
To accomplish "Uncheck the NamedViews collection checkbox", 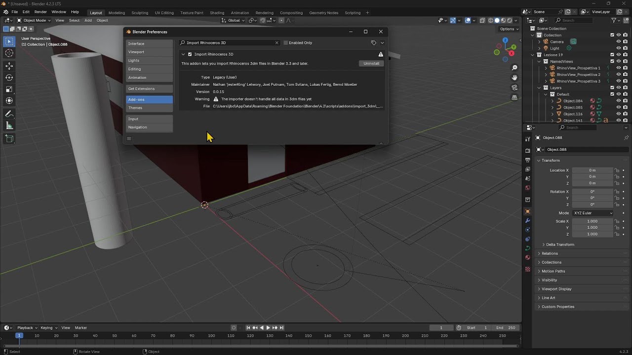I will (612, 61).
